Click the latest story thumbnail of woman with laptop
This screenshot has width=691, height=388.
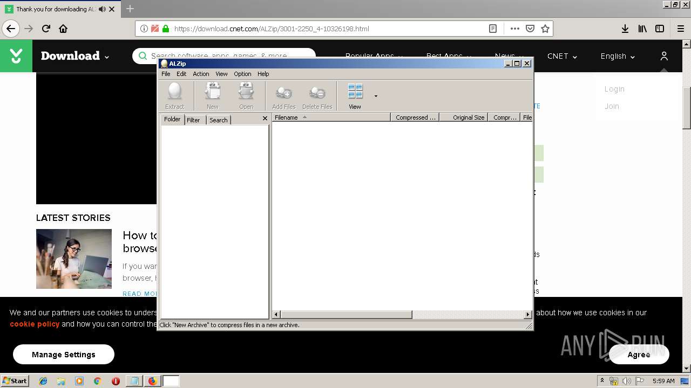pyautogui.click(x=74, y=259)
